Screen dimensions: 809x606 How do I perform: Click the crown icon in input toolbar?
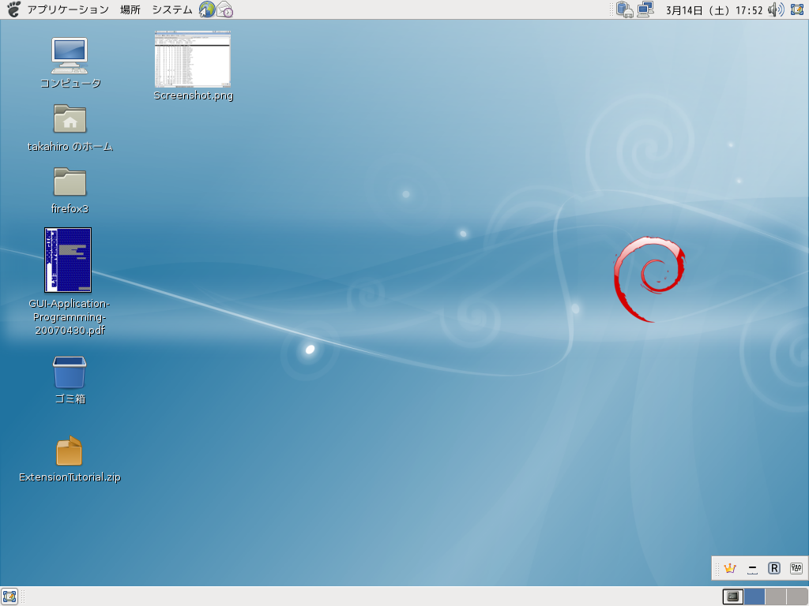tap(729, 568)
